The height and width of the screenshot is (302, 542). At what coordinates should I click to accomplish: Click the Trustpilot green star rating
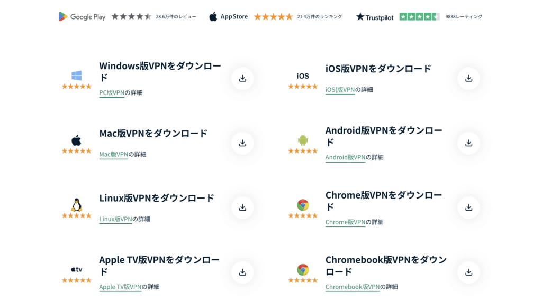pyautogui.click(x=419, y=16)
